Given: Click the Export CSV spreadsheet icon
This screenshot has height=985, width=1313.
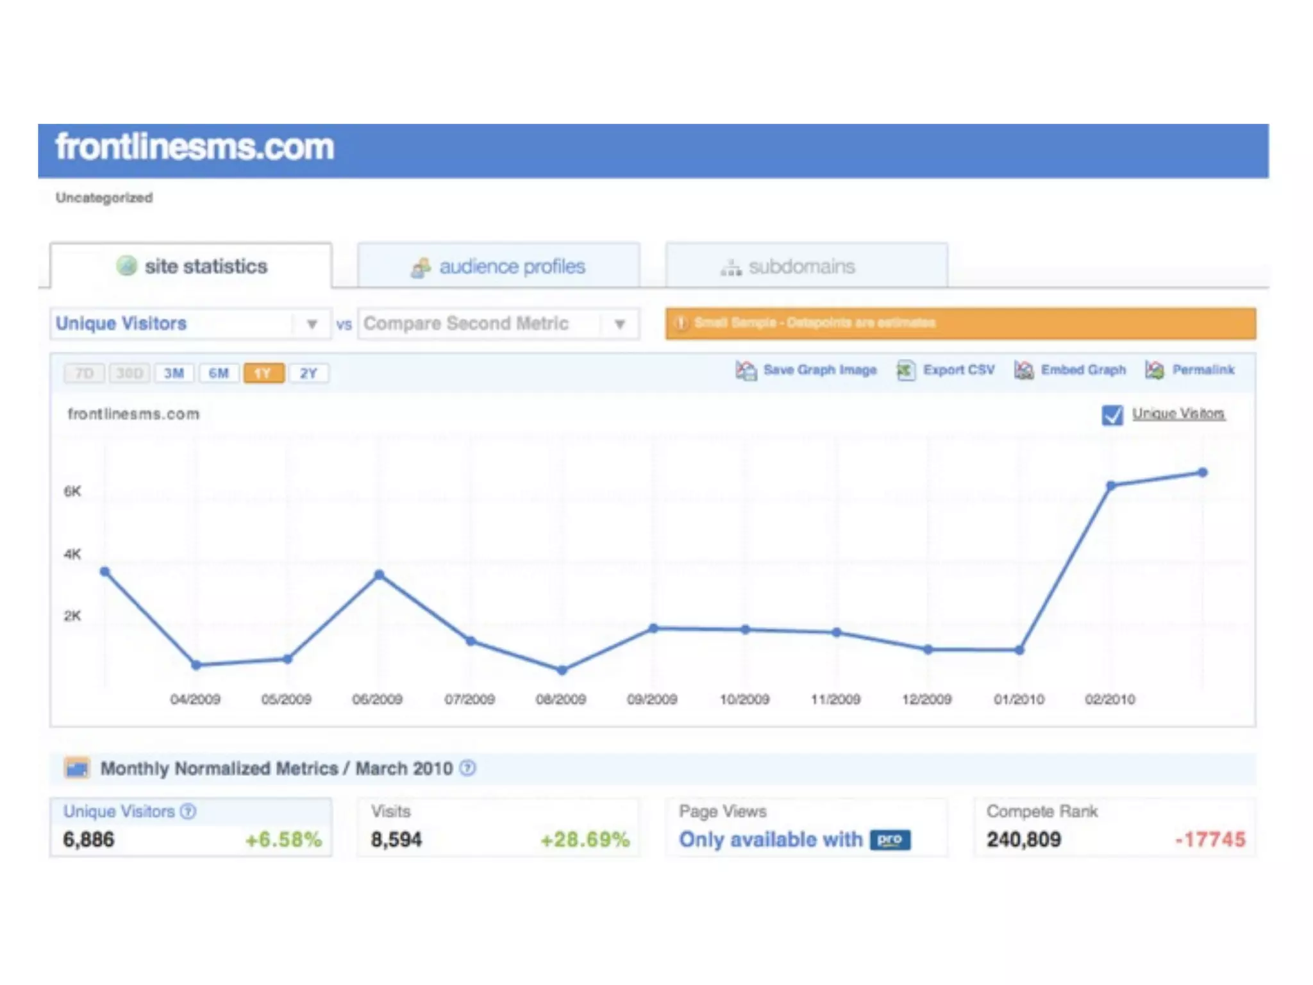Looking at the screenshot, I should pos(905,370).
